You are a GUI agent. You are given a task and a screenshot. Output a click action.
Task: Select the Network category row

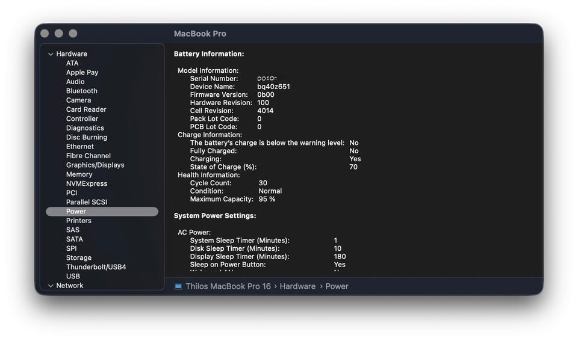pos(70,286)
